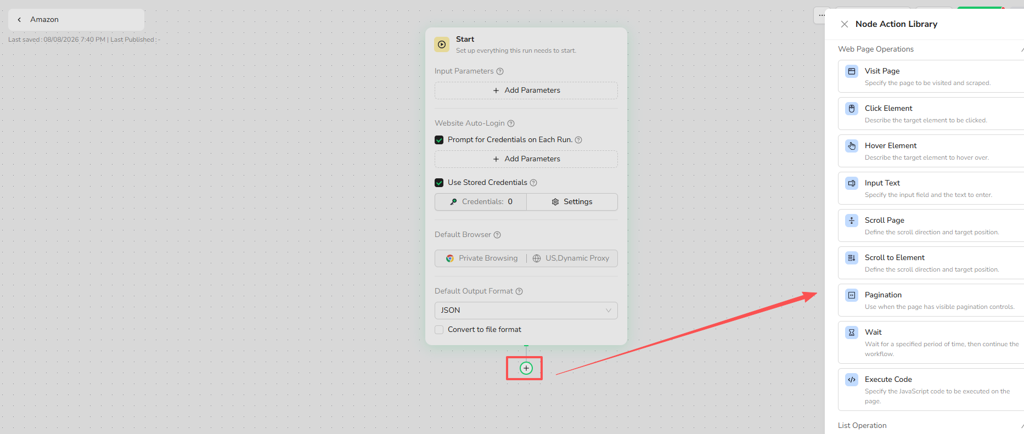Click the Default Output Format help icon

519,291
